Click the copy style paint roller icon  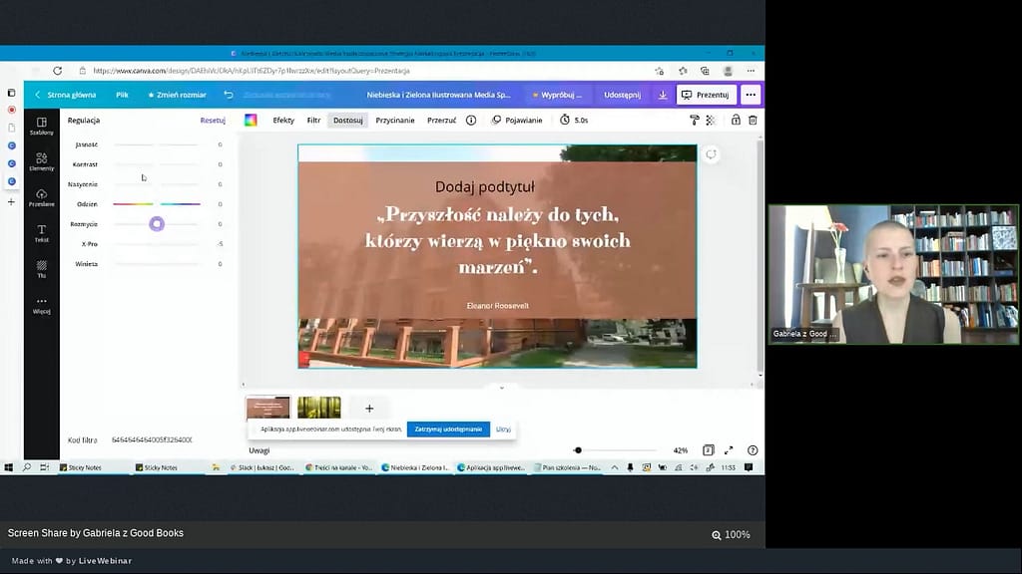[695, 120]
